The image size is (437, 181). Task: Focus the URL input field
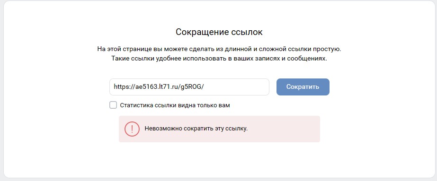[189, 87]
